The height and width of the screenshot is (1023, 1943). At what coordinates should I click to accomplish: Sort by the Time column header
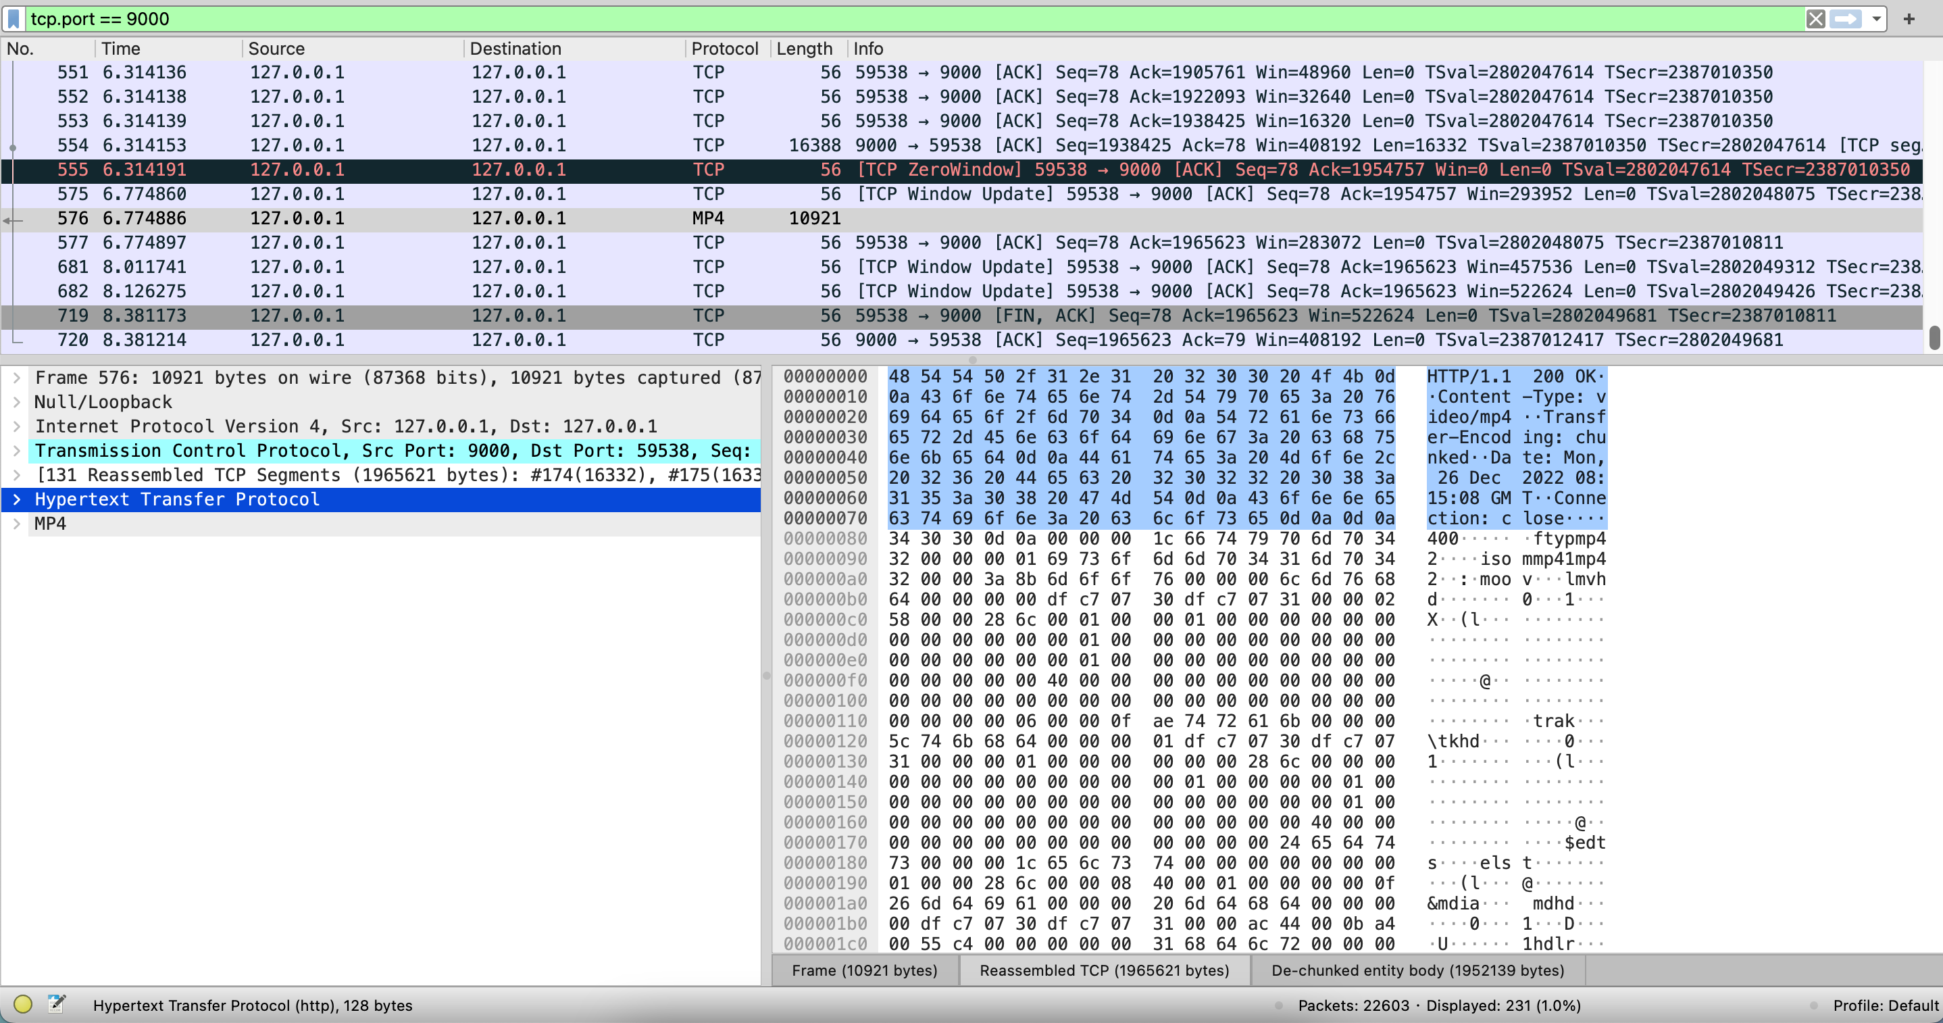pos(169,48)
